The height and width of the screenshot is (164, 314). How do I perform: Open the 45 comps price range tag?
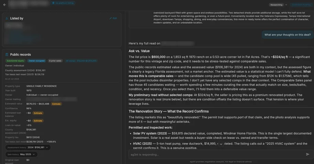click(81, 61)
